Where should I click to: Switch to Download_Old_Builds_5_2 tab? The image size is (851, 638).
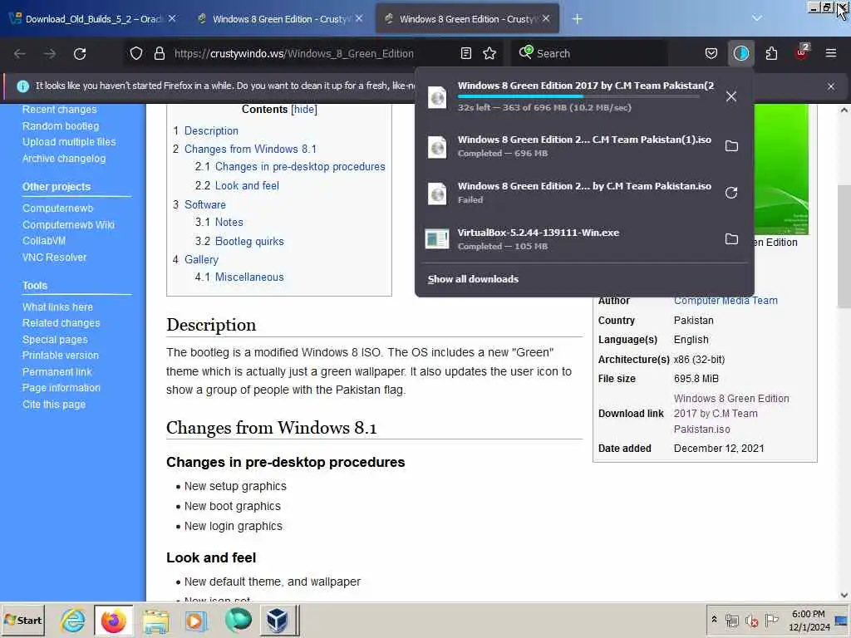click(95, 19)
